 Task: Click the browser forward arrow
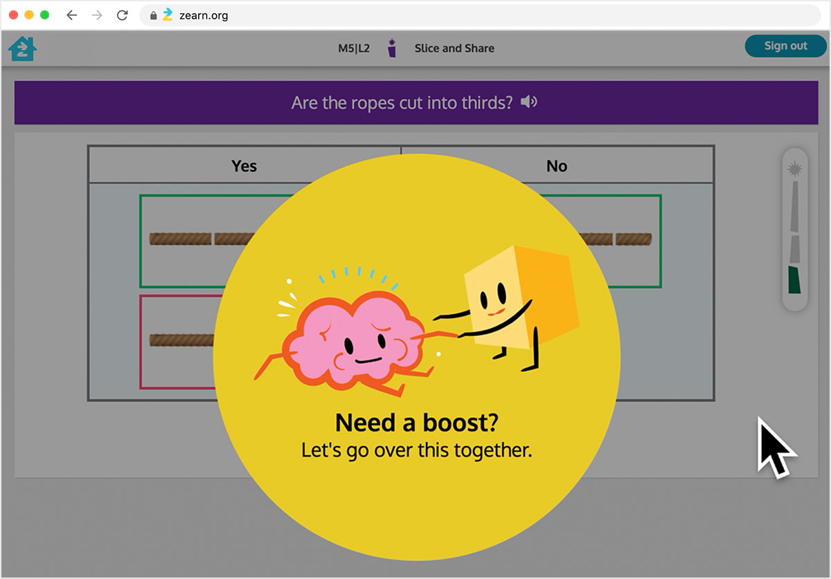tap(97, 15)
